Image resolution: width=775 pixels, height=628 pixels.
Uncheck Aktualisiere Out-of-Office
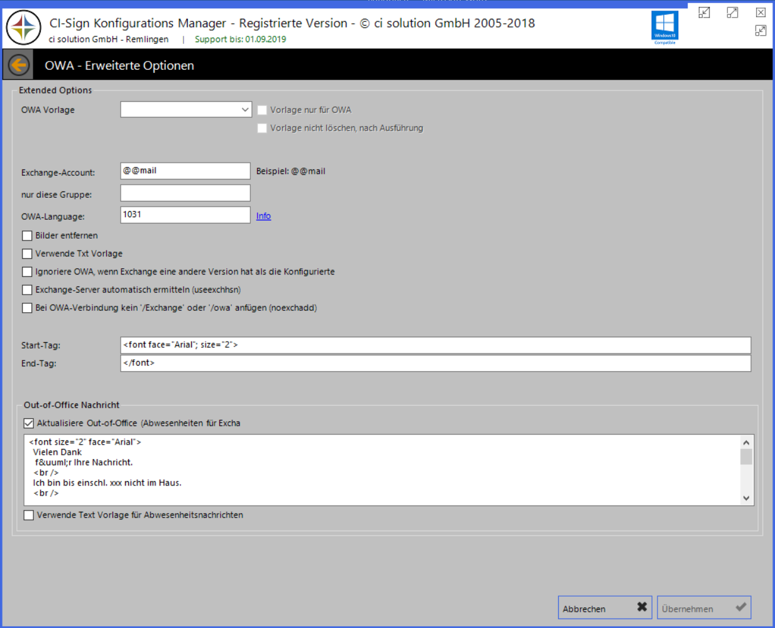point(28,423)
